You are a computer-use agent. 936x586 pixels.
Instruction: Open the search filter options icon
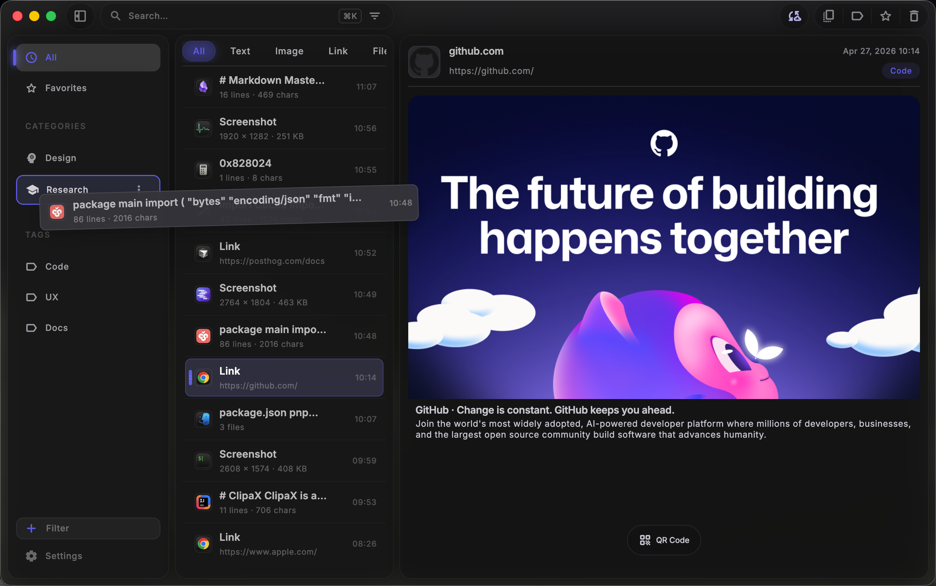(x=374, y=16)
